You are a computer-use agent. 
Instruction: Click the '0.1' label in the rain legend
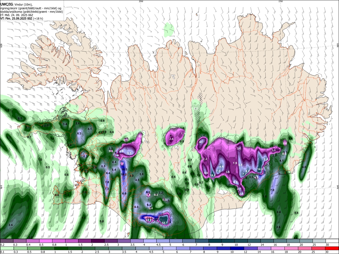[2, 252]
